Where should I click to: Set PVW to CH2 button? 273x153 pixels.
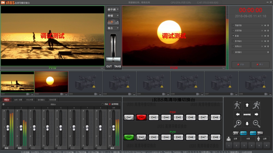(141, 137)
